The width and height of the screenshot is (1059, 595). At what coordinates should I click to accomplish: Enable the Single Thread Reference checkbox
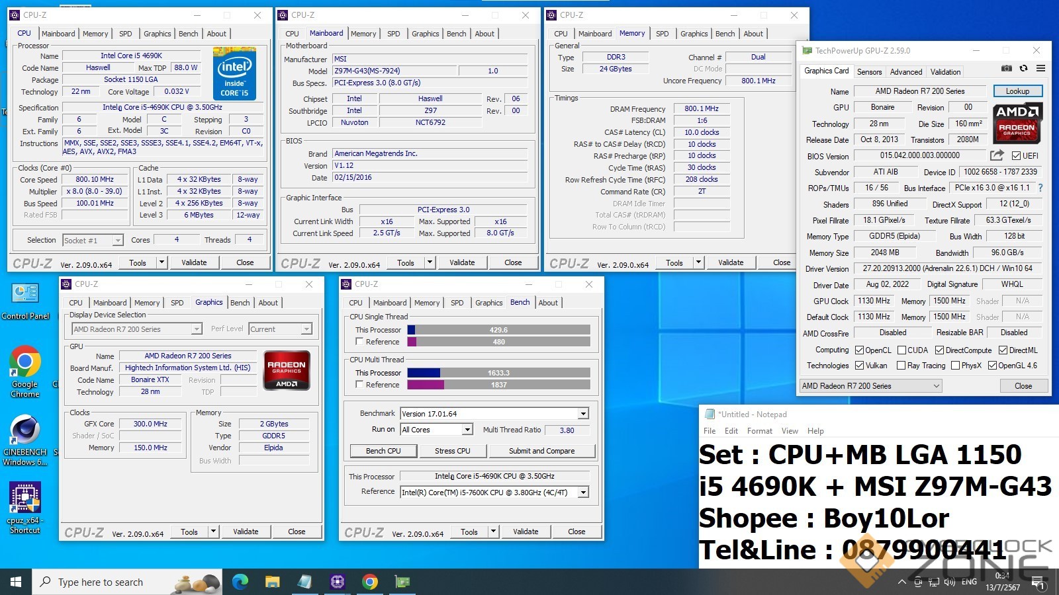359,342
